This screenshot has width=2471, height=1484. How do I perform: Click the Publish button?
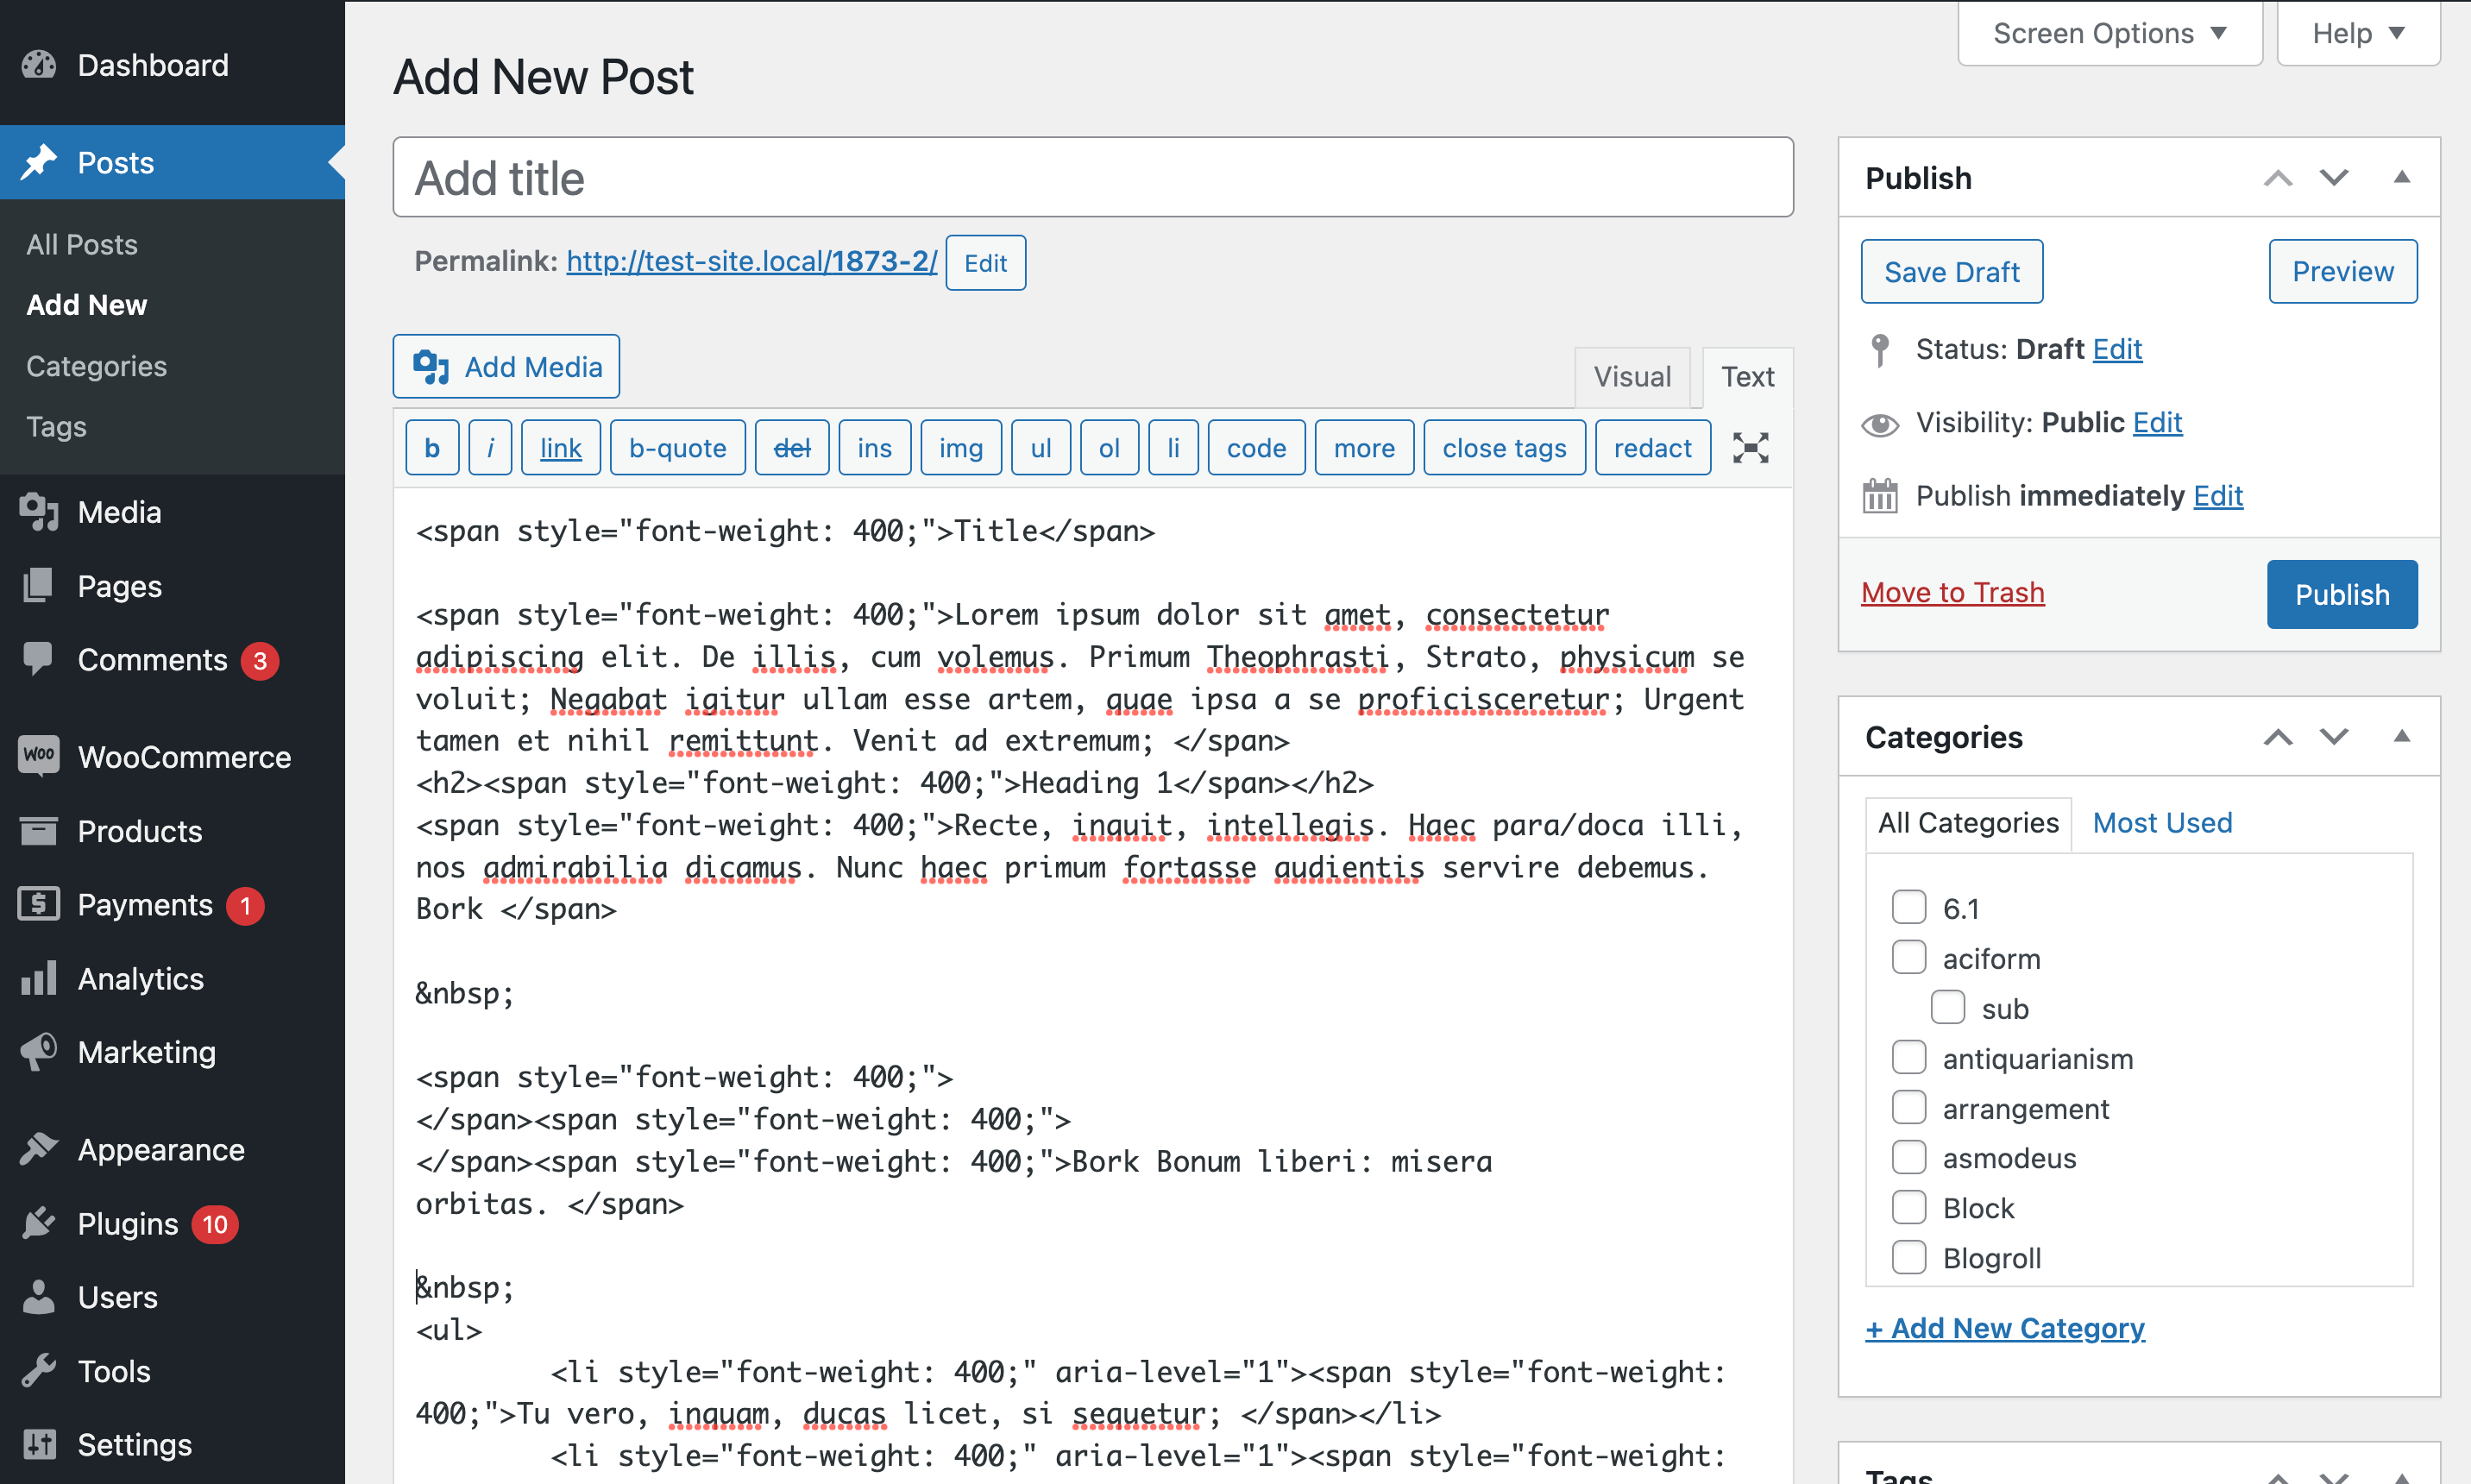pos(2341,594)
